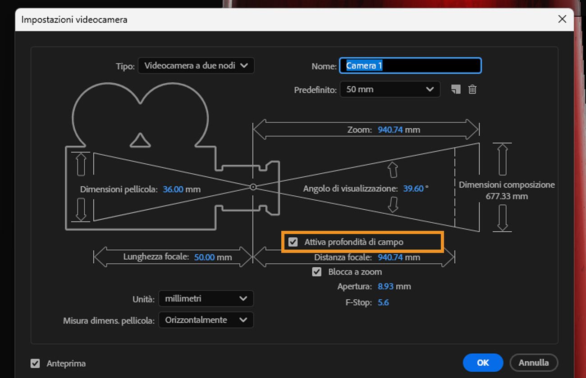This screenshot has width=586, height=378.
Task: Select the Apertura value 8.93
Action: [385, 286]
